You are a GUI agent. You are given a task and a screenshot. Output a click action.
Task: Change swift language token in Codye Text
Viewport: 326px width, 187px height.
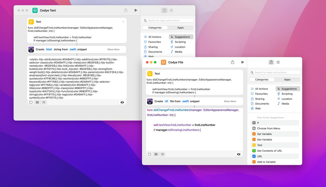73,50
